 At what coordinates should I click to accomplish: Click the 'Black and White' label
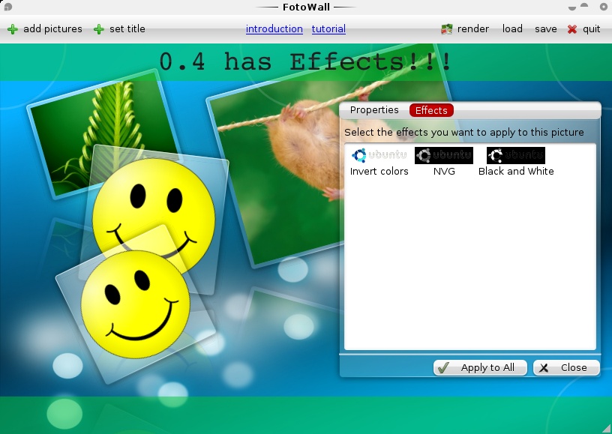pyautogui.click(x=516, y=172)
